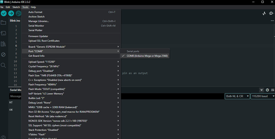Open the Sketchbook folder sidebar icon

tap(3, 23)
